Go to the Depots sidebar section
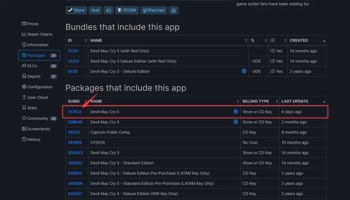Viewport: 350px width, 200px height. [x=34, y=76]
